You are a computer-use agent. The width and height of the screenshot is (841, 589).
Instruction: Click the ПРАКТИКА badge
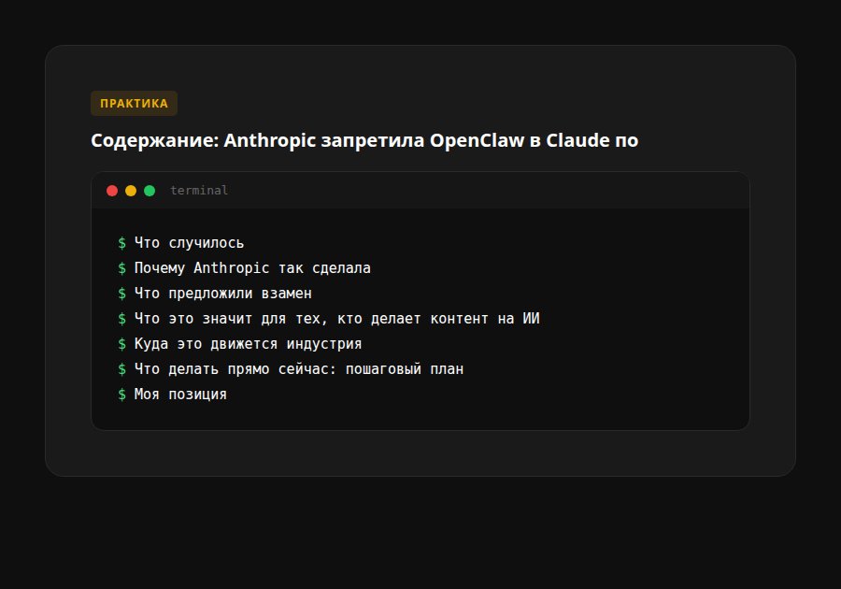click(134, 103)
